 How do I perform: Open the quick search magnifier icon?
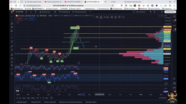[x=151, y=12]
